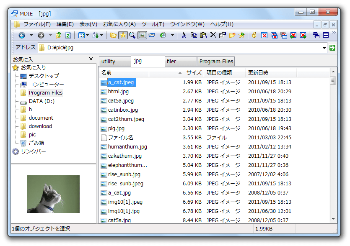Open the address bar dropdown
Viewport: 350px width, 246px height.
click(x=324, y=48)
